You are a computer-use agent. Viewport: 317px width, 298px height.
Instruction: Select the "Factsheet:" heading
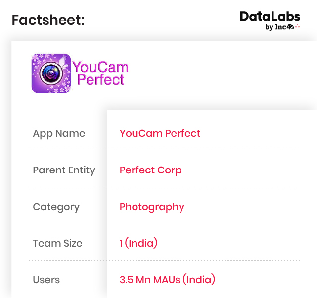48,20
